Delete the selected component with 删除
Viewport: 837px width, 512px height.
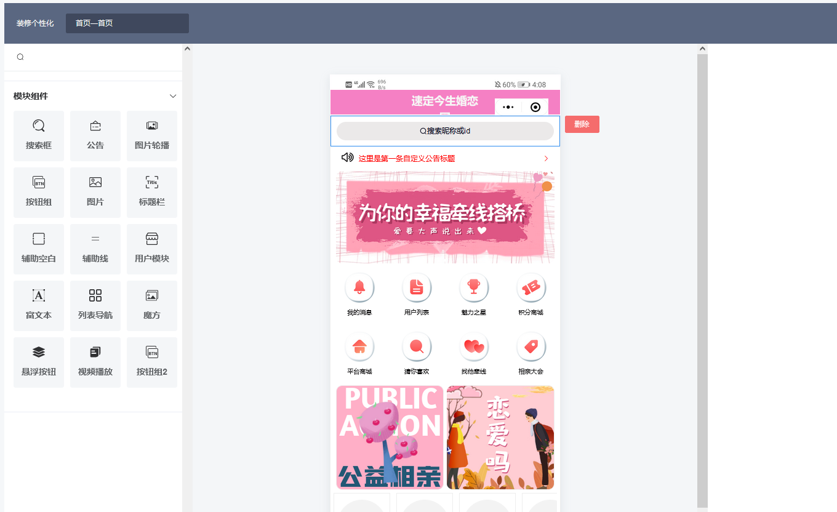pos(582,124)
